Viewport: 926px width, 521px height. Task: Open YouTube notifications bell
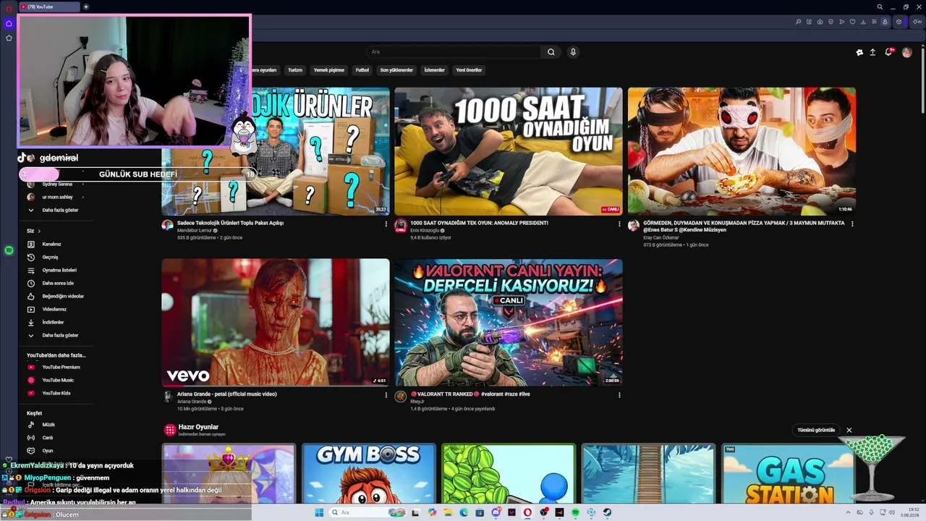coord(888,52)
